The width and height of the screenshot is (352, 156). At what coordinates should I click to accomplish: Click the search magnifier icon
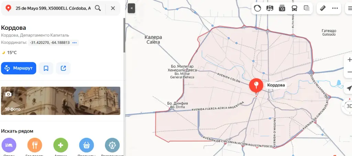click(98, 8)
